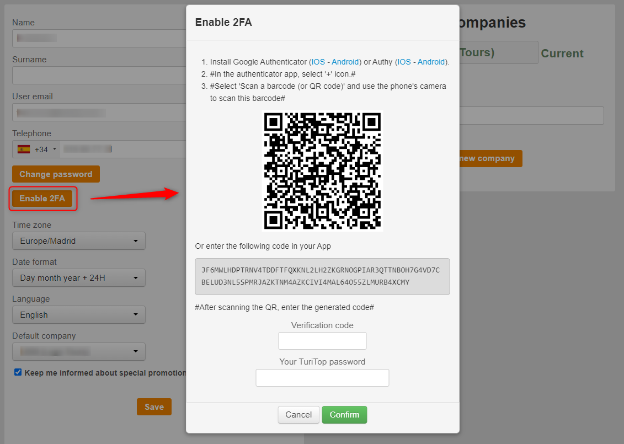Select the Current tab in companies panel
Image resolution: width=624 pixels, height=444 pixels.
tap(562, 54)
